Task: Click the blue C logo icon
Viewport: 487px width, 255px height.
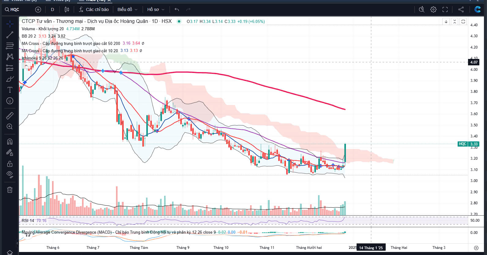Action: point(478,9)
